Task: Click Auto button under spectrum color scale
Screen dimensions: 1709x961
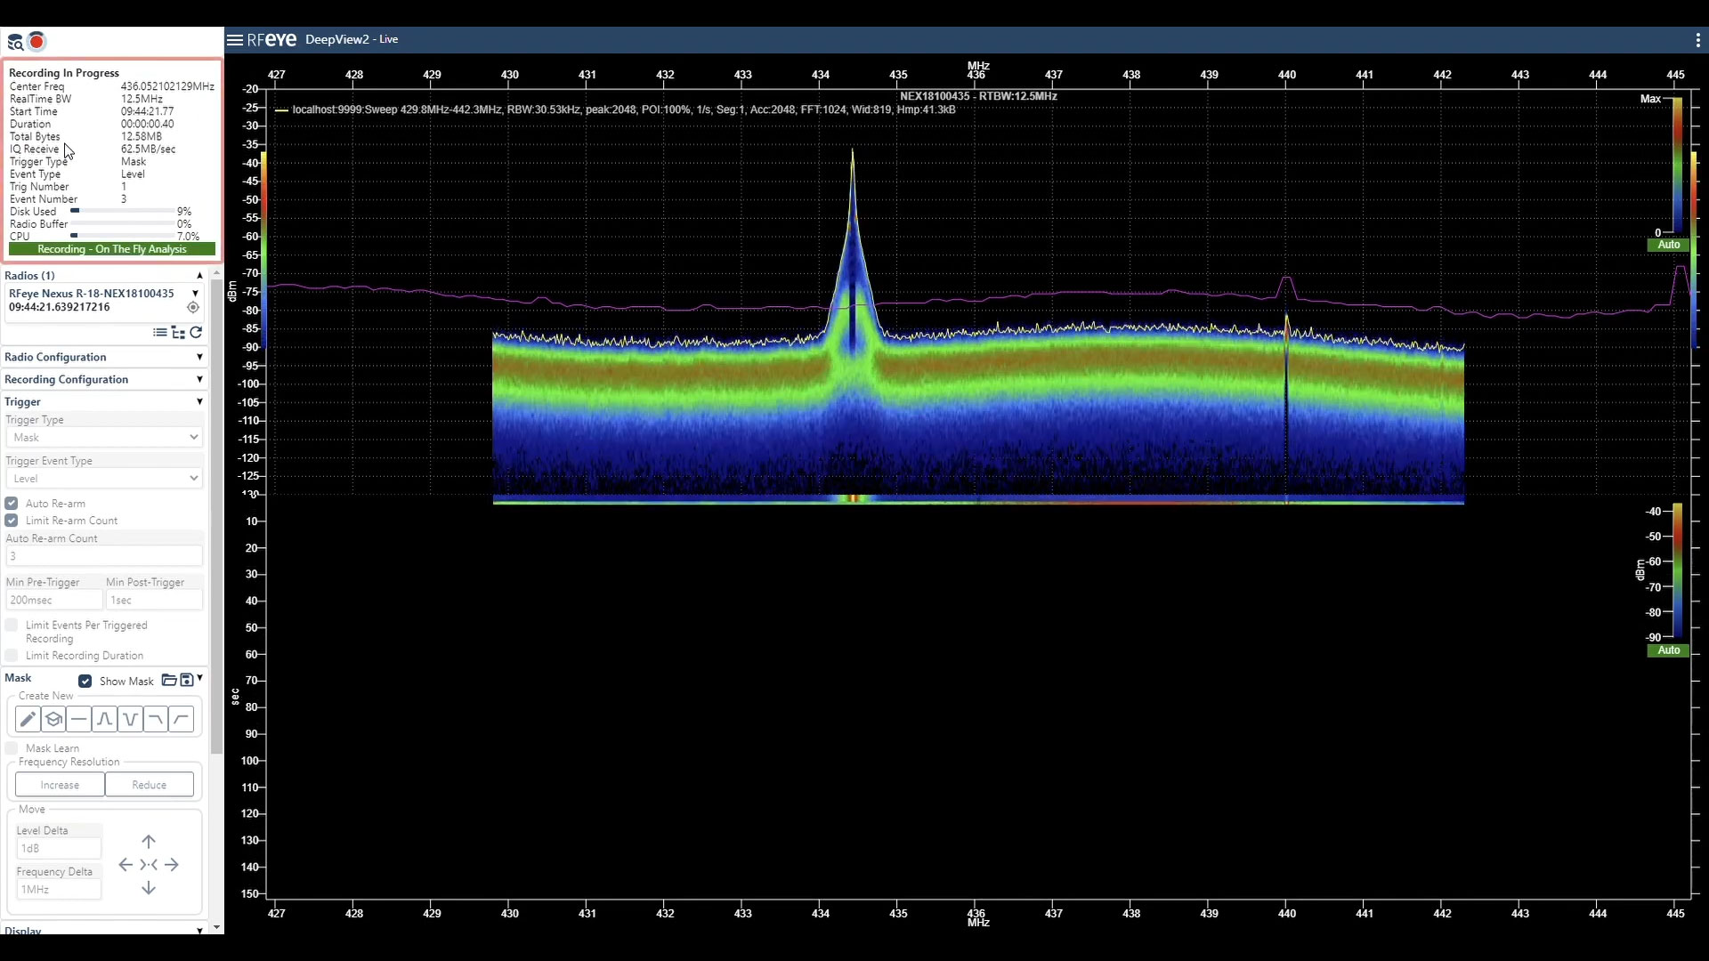Action: click(1669, 246)
